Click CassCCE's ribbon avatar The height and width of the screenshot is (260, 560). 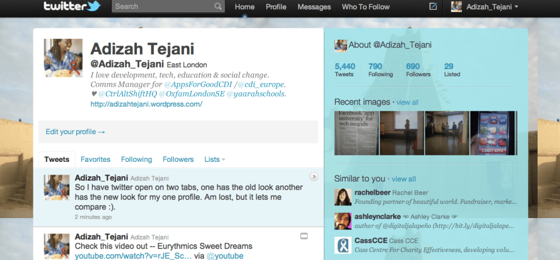coord(343,245)
